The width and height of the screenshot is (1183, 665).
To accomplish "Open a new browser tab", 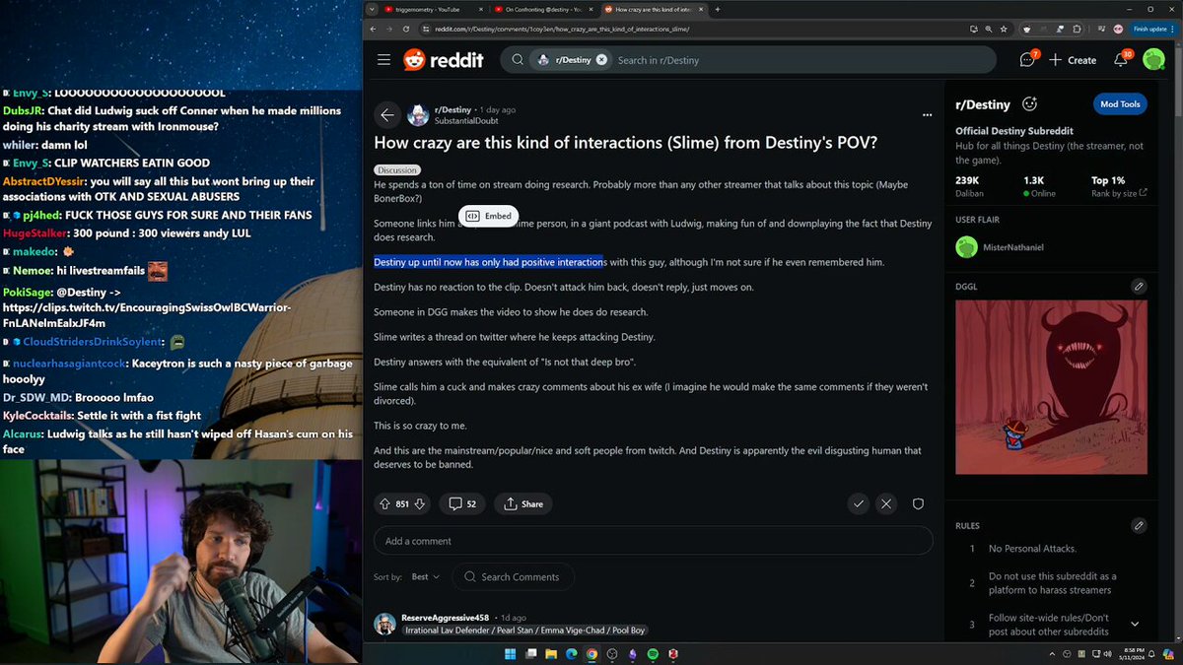I will click(718, 9).
